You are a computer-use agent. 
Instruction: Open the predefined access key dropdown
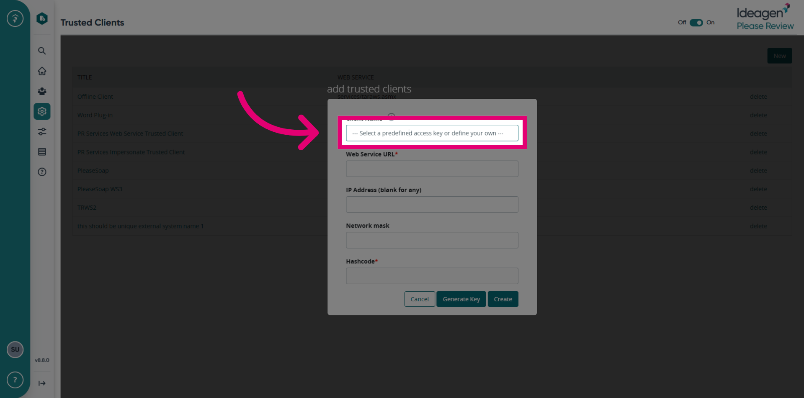pos(432,133)
